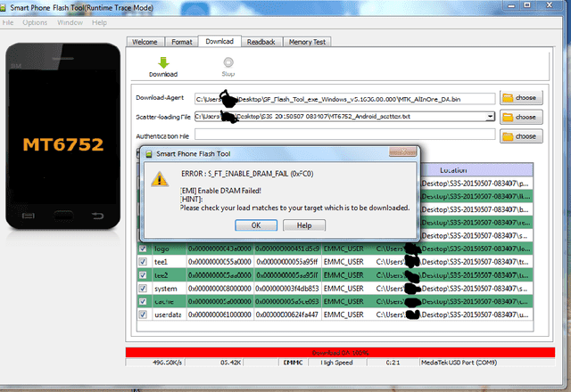
Task: Click the logo row EMMC_USER cell
Action: [343, 249]
